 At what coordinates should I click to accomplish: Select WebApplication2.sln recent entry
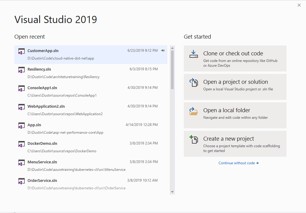91,110
